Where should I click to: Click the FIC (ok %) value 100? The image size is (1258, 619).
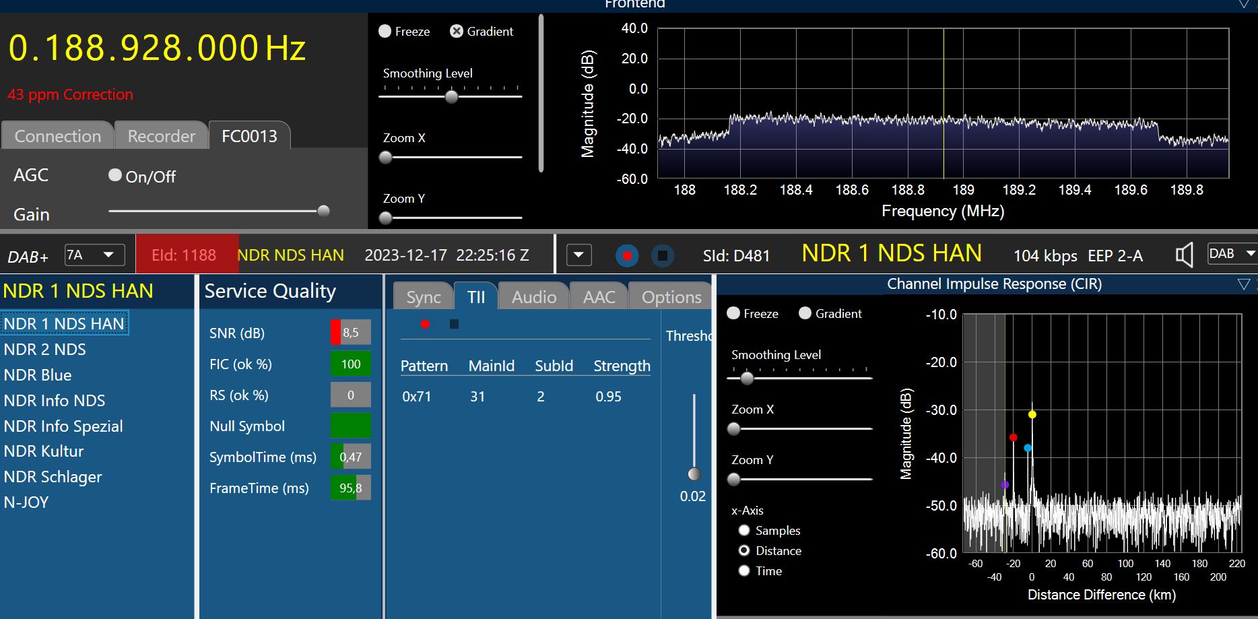click(350, 364)
